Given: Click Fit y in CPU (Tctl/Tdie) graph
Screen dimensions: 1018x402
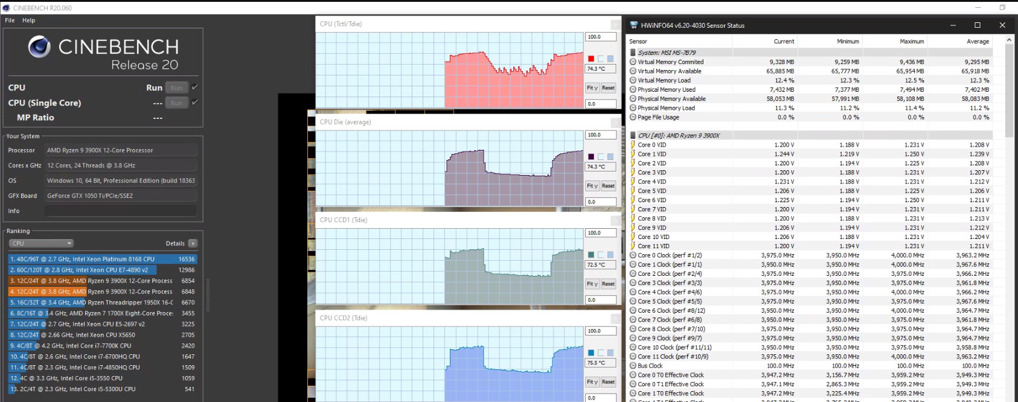Looking at the screenshot, I should 592,88.
